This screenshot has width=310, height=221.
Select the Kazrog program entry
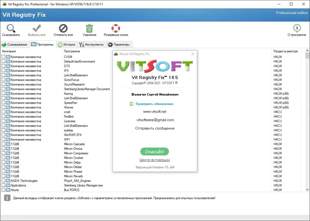pyautogui.click(x=68, y=93)
